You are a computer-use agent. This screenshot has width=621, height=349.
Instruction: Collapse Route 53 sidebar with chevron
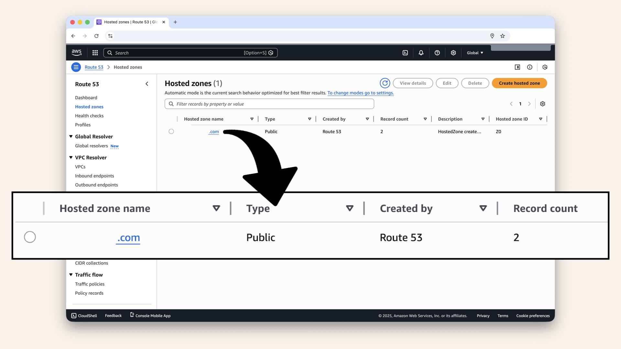point(147,84)
